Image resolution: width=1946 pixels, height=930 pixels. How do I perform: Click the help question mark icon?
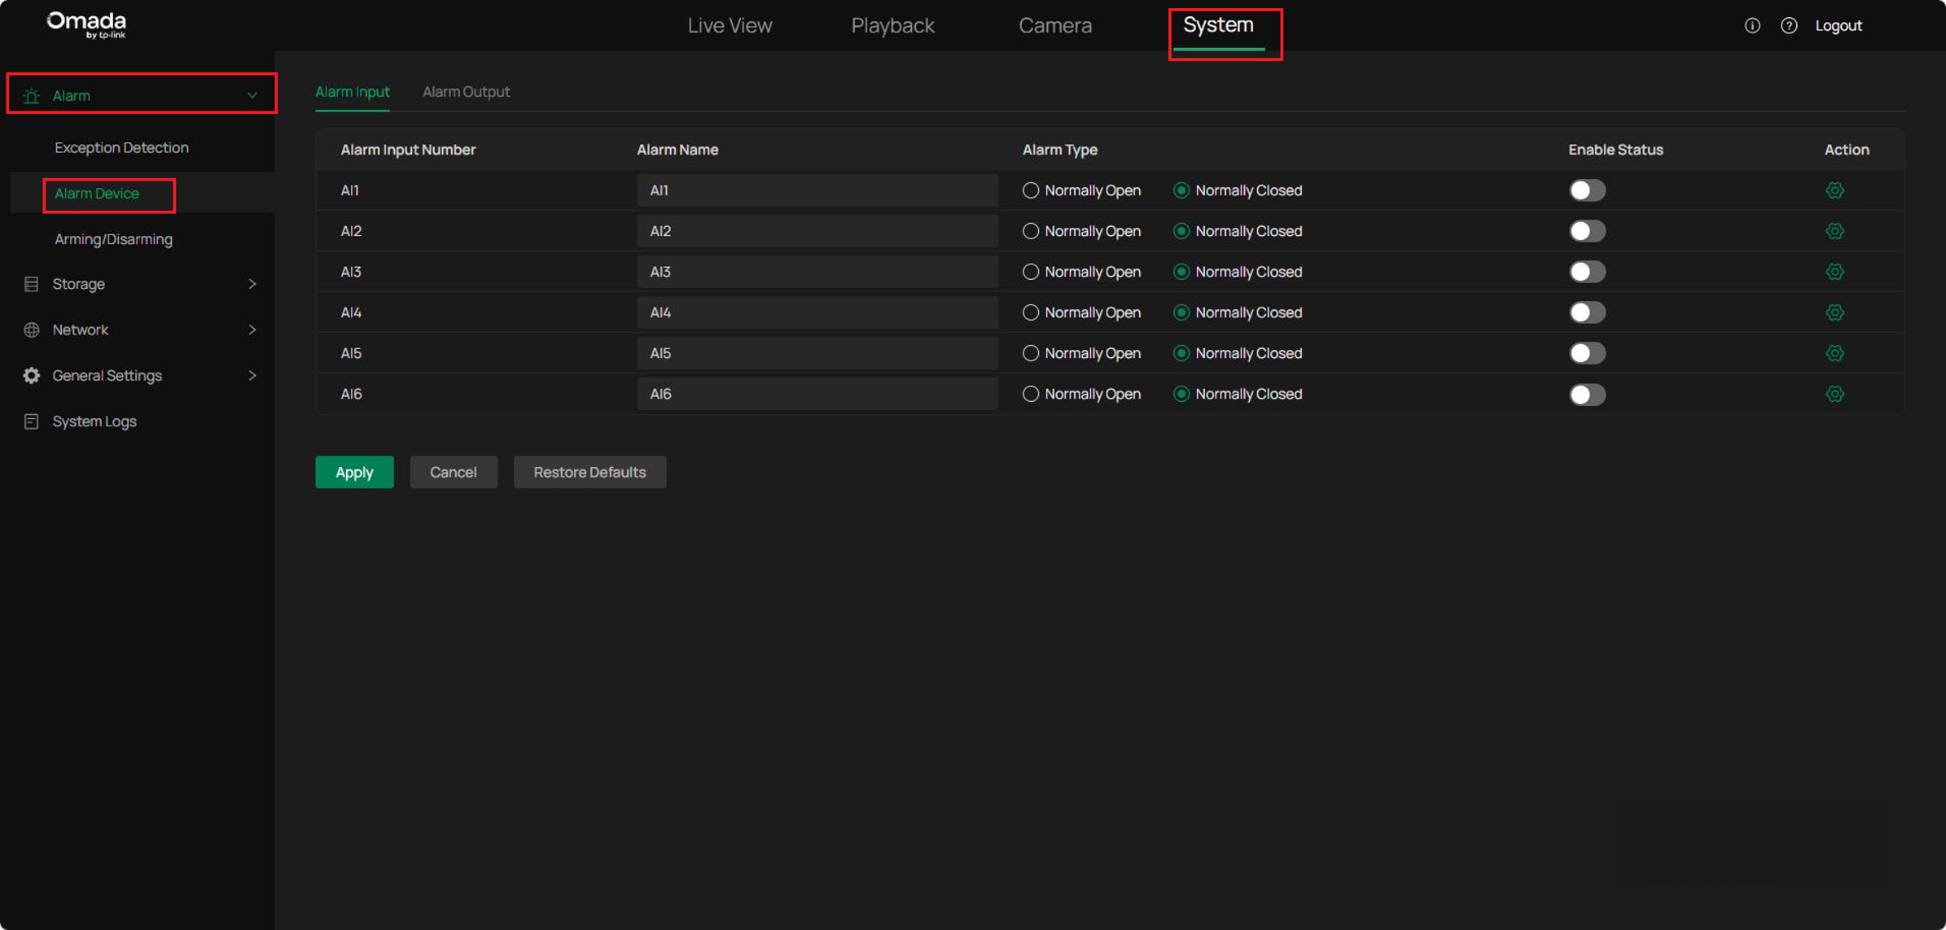click(x=1789, y=26)
